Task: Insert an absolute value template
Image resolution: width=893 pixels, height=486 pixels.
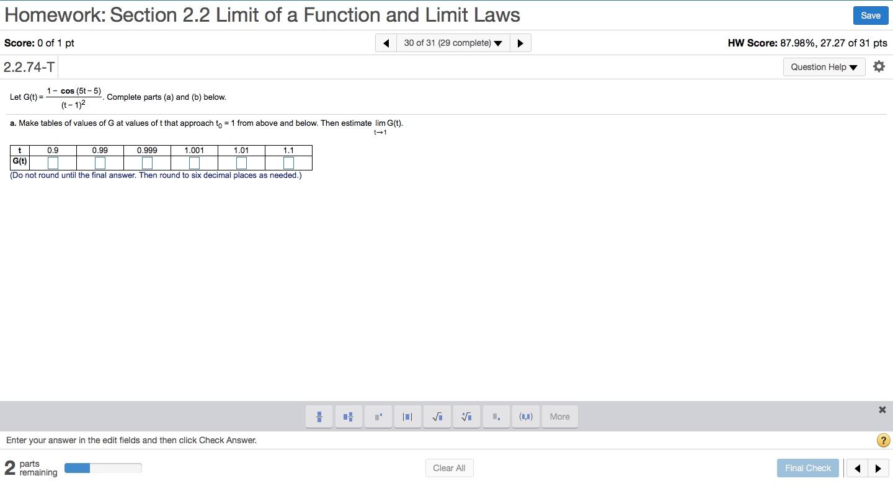Action: pyautogui.click(x=407, y=417)
